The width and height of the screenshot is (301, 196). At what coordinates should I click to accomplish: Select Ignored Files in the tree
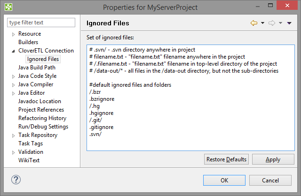pyautogui.click(x=43, y=59)
